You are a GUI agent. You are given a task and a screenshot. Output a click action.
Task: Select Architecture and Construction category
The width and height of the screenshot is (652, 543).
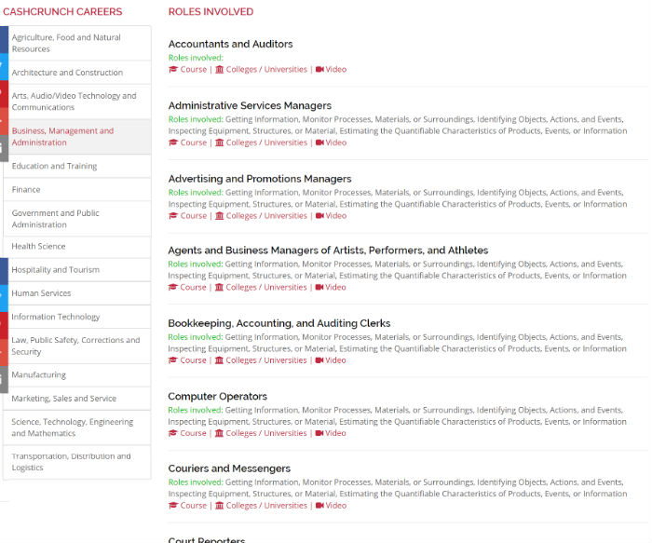point(77,73)
